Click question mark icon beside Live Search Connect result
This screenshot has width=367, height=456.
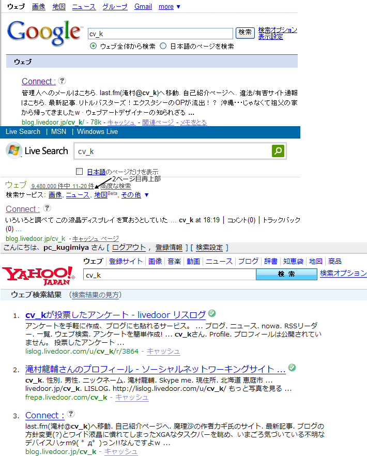coord(47,208)
